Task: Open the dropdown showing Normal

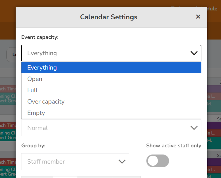Action: coord(104,128)
